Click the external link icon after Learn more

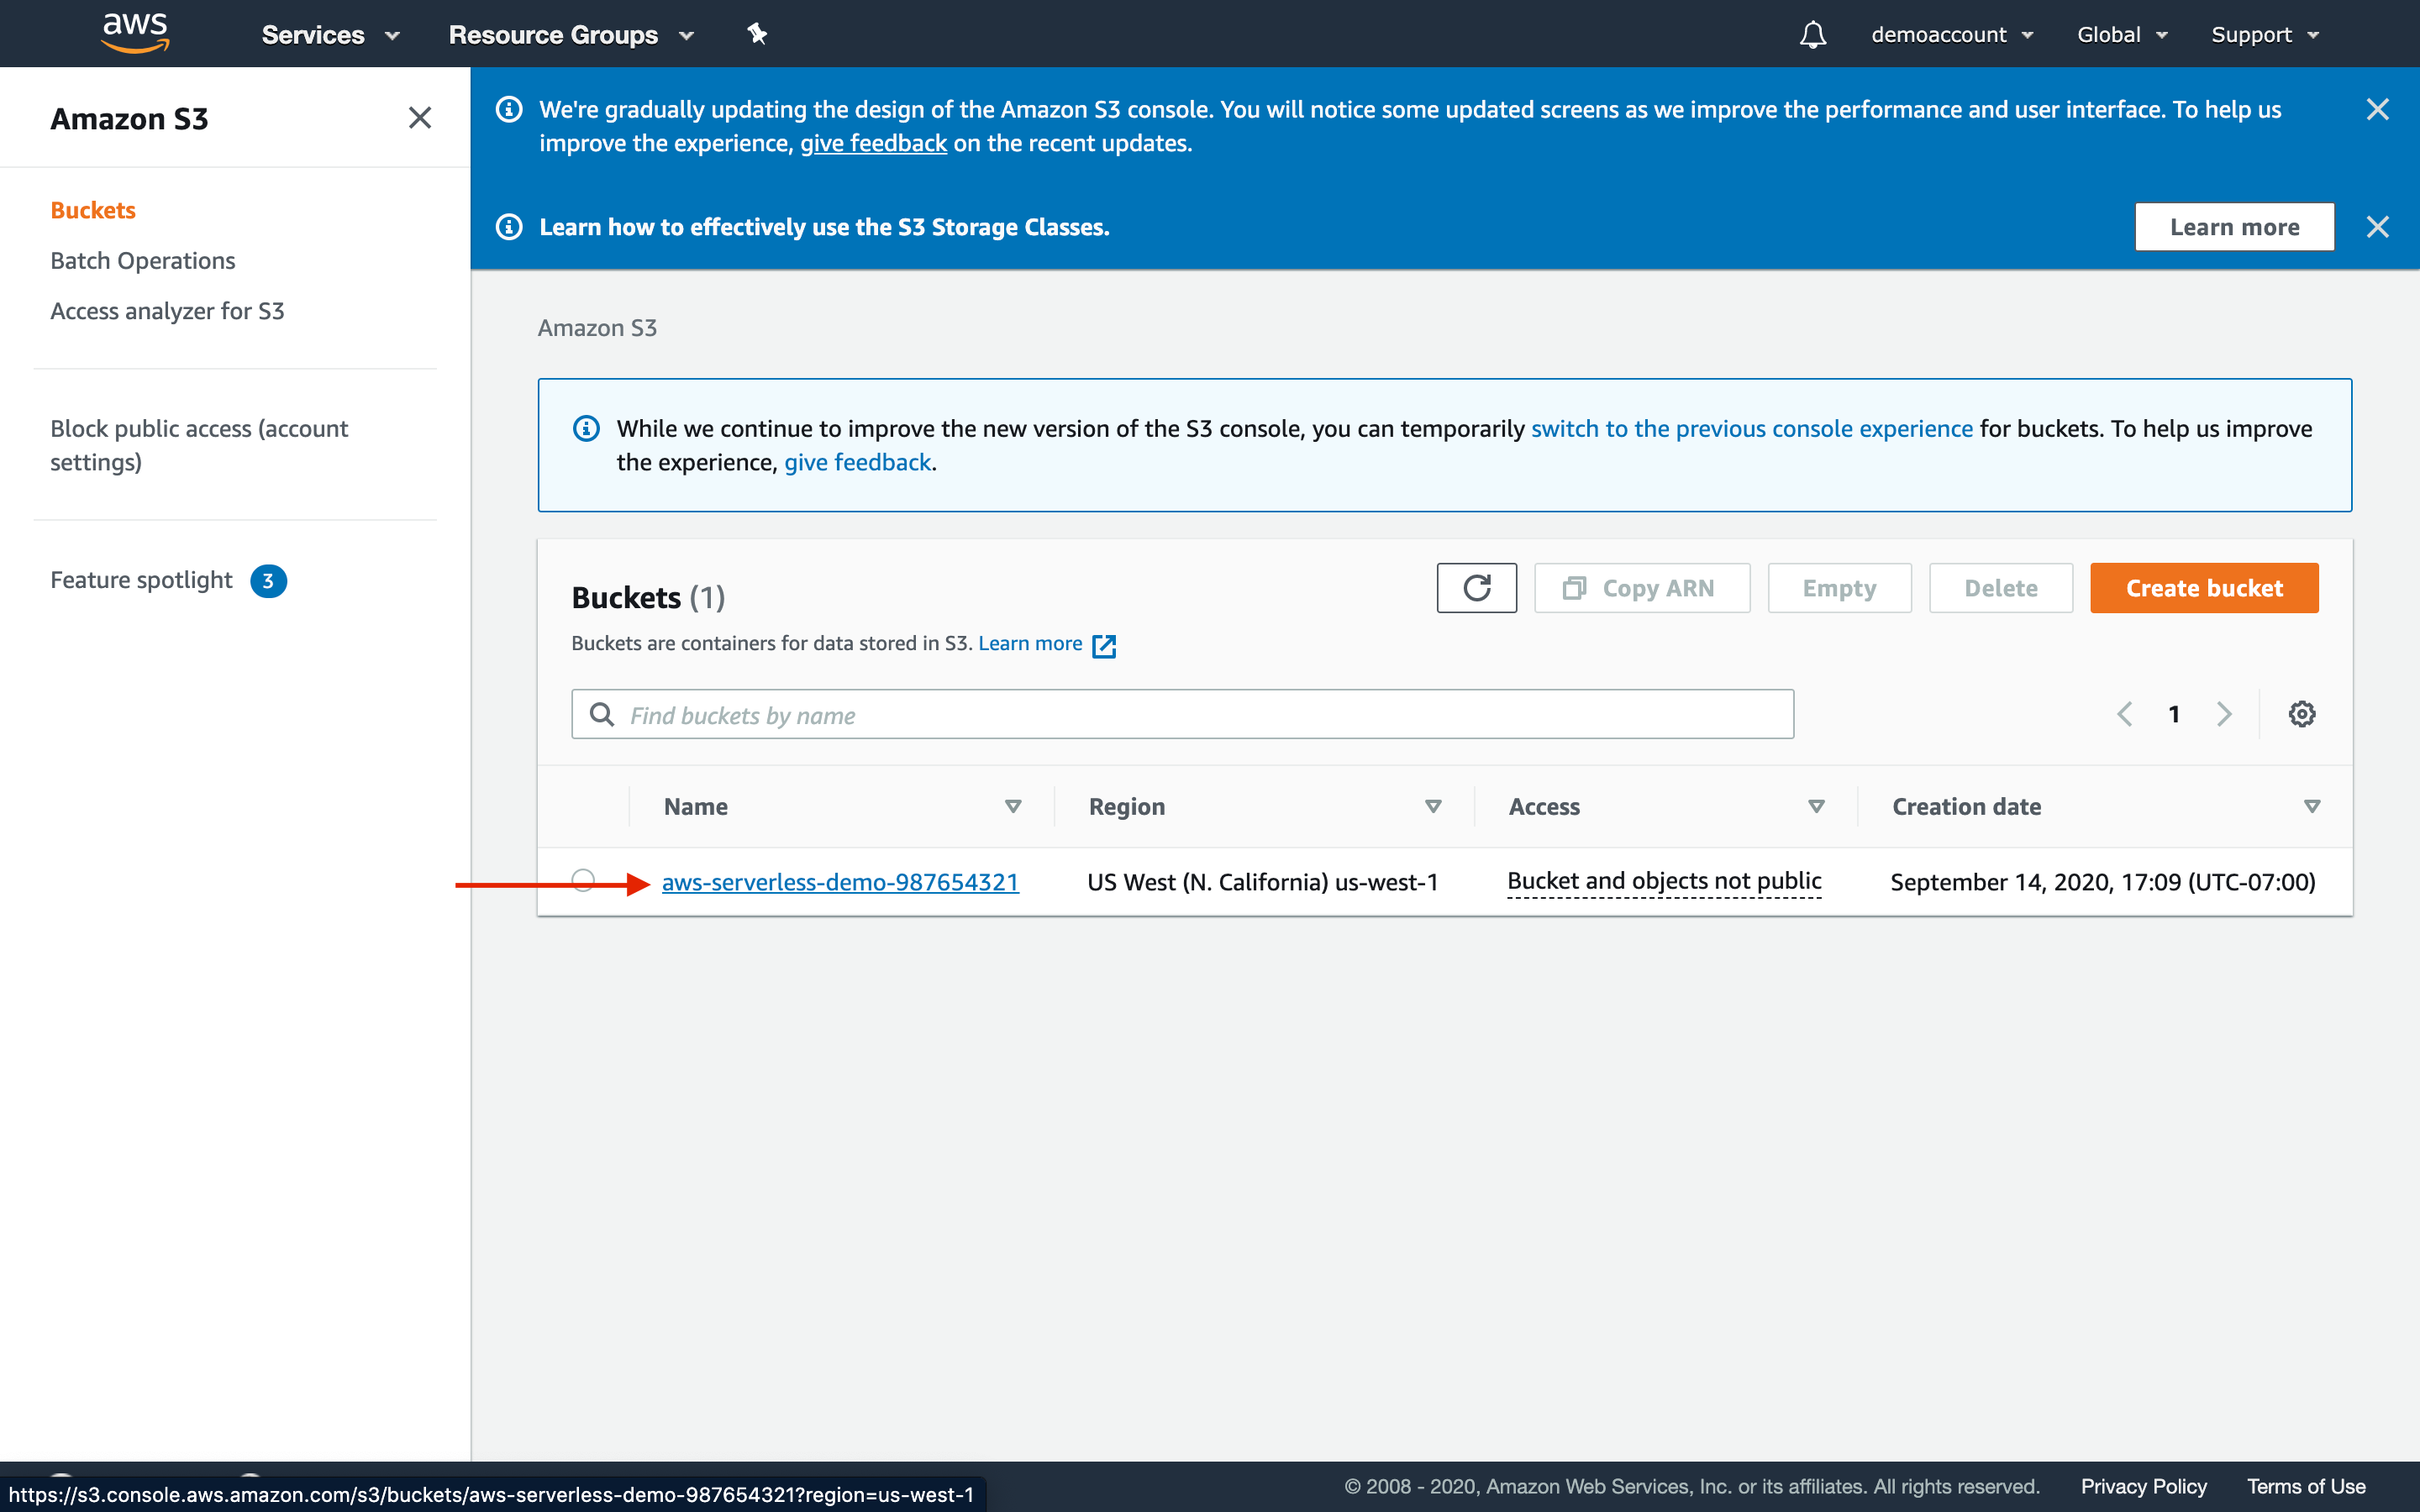pos(1104,646)
